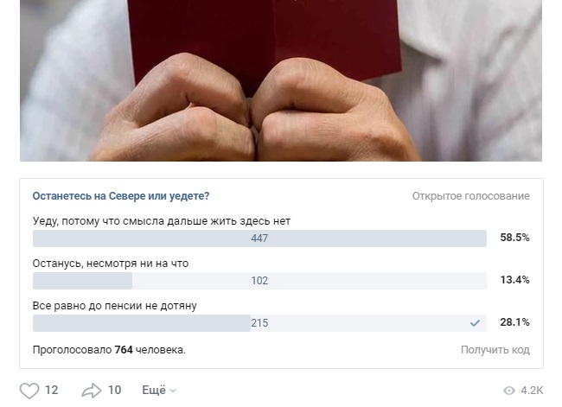Screen dimensions: 562x407
Task: Open poll title 'Останетесь на Севере или уедете?'
Action: point(120,196)
